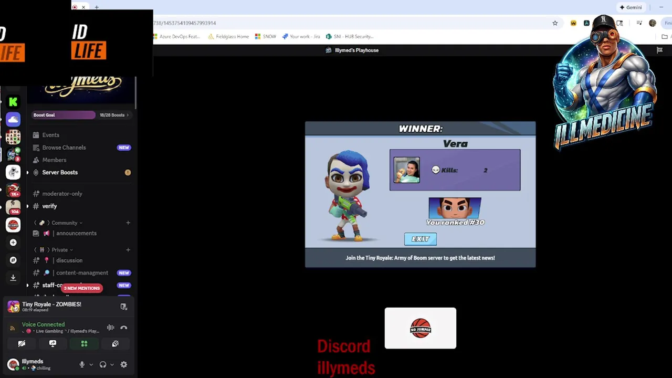Open Gemini in Chrome

tap(631, 7)
